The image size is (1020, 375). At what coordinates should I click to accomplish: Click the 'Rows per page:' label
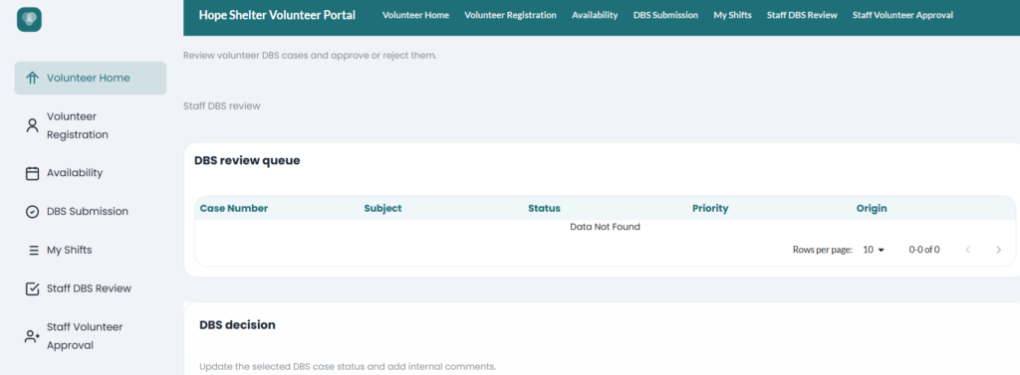(x=822, y=250)
